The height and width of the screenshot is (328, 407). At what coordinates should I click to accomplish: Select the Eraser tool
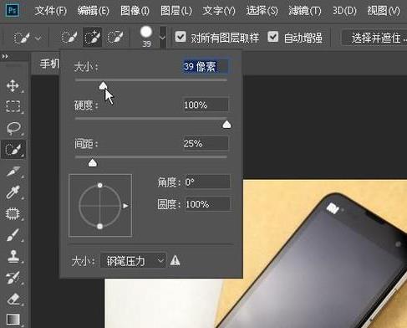tap(13, 299)
